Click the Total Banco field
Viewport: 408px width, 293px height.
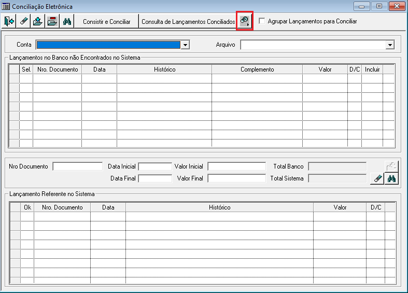(x=337, y=166)
